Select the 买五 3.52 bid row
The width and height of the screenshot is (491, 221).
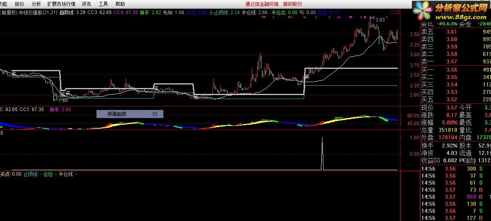(456, 100)
